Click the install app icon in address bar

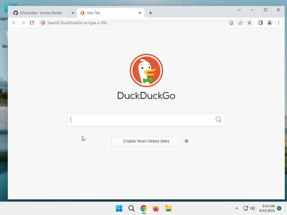231,23
